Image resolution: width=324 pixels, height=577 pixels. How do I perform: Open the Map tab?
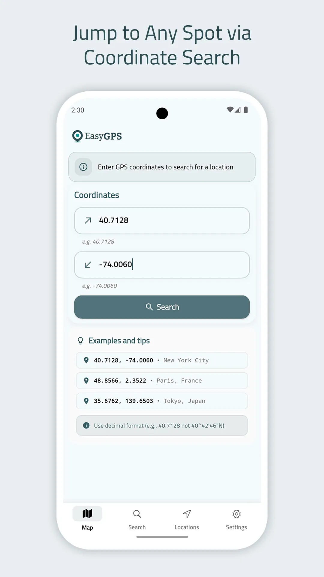[x=87, y=519]
